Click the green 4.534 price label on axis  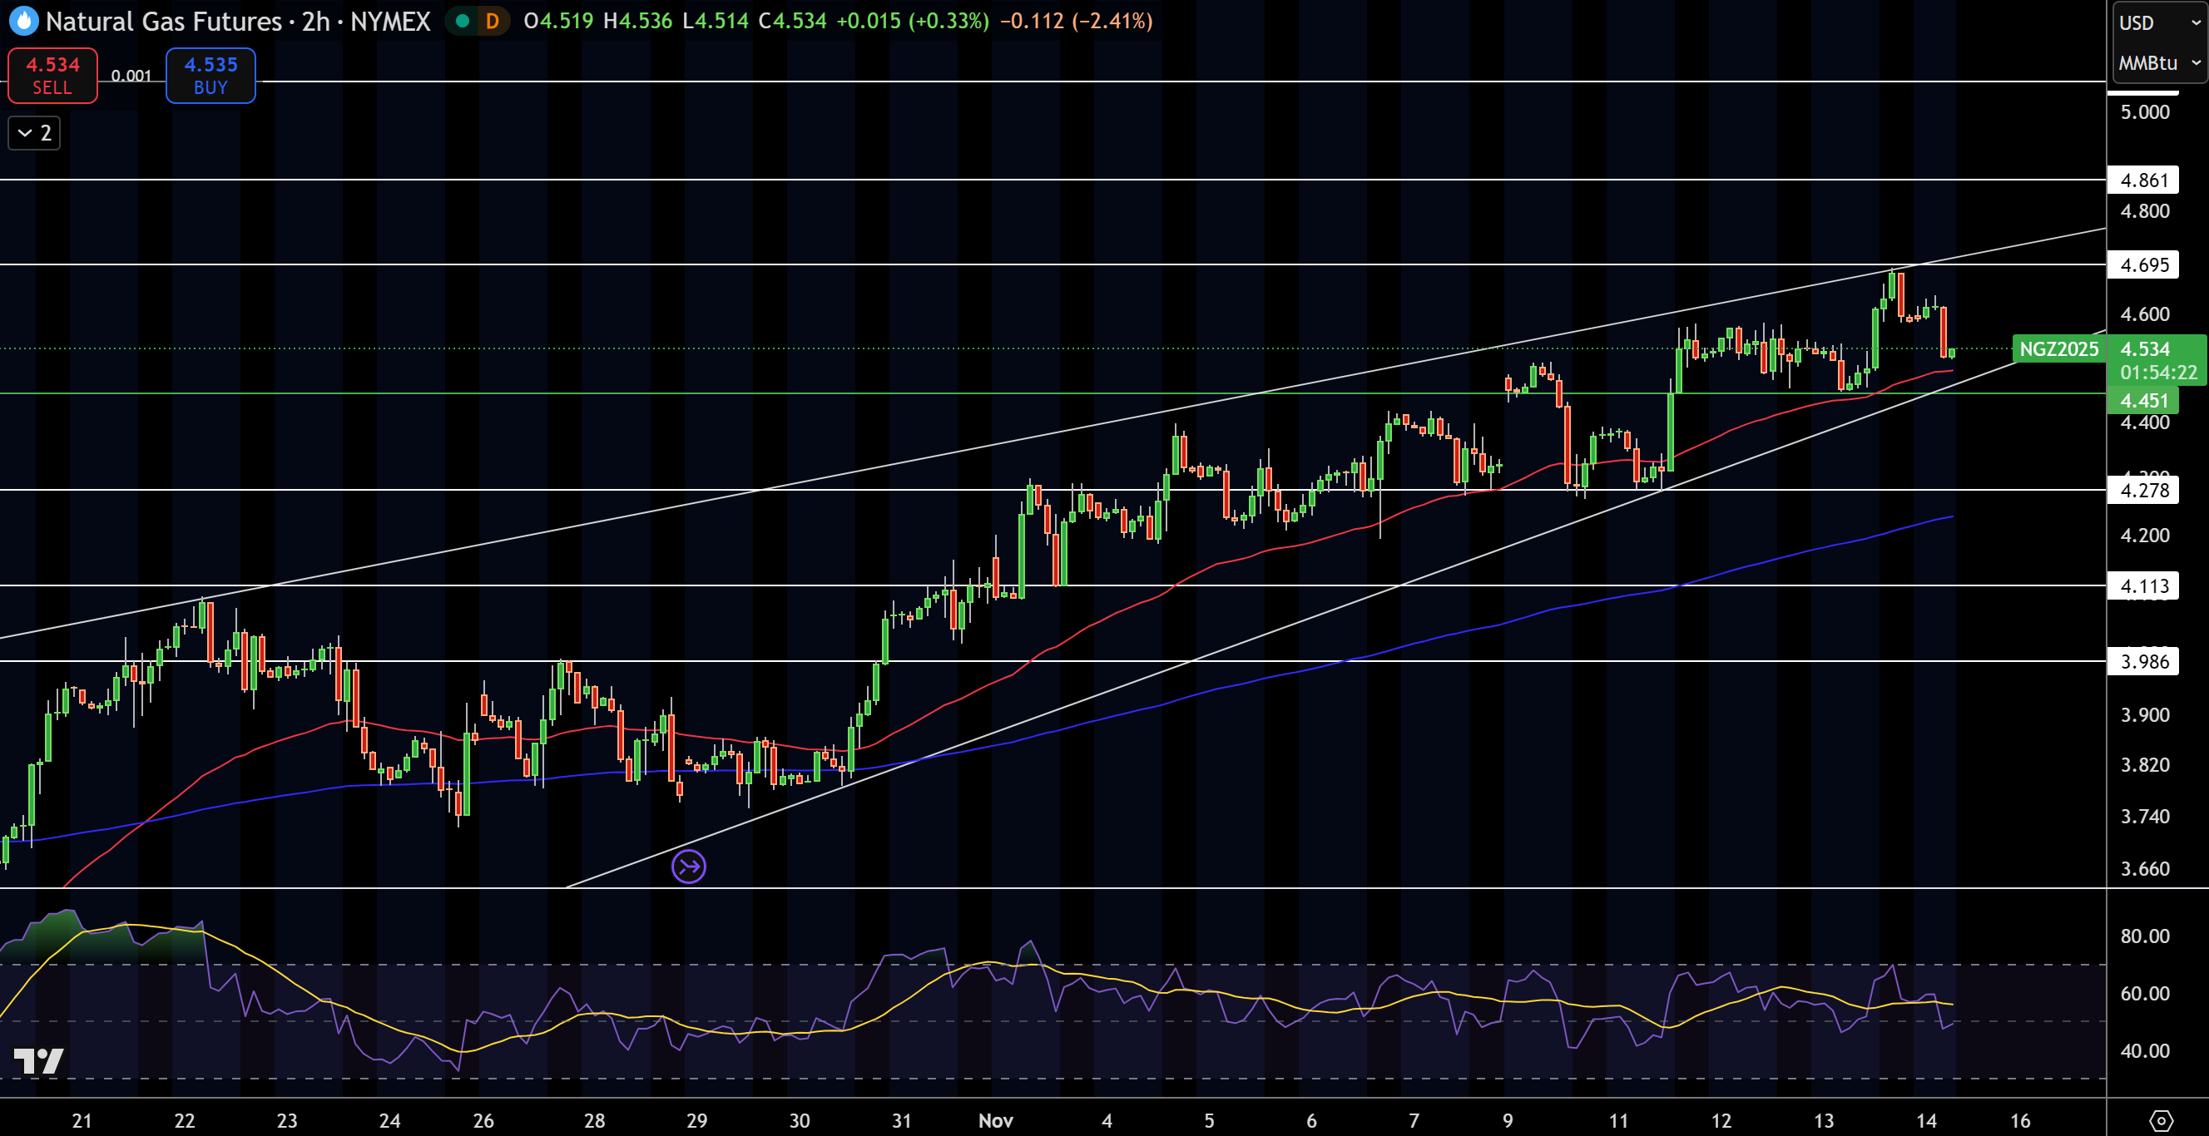tap(2147, 349)
